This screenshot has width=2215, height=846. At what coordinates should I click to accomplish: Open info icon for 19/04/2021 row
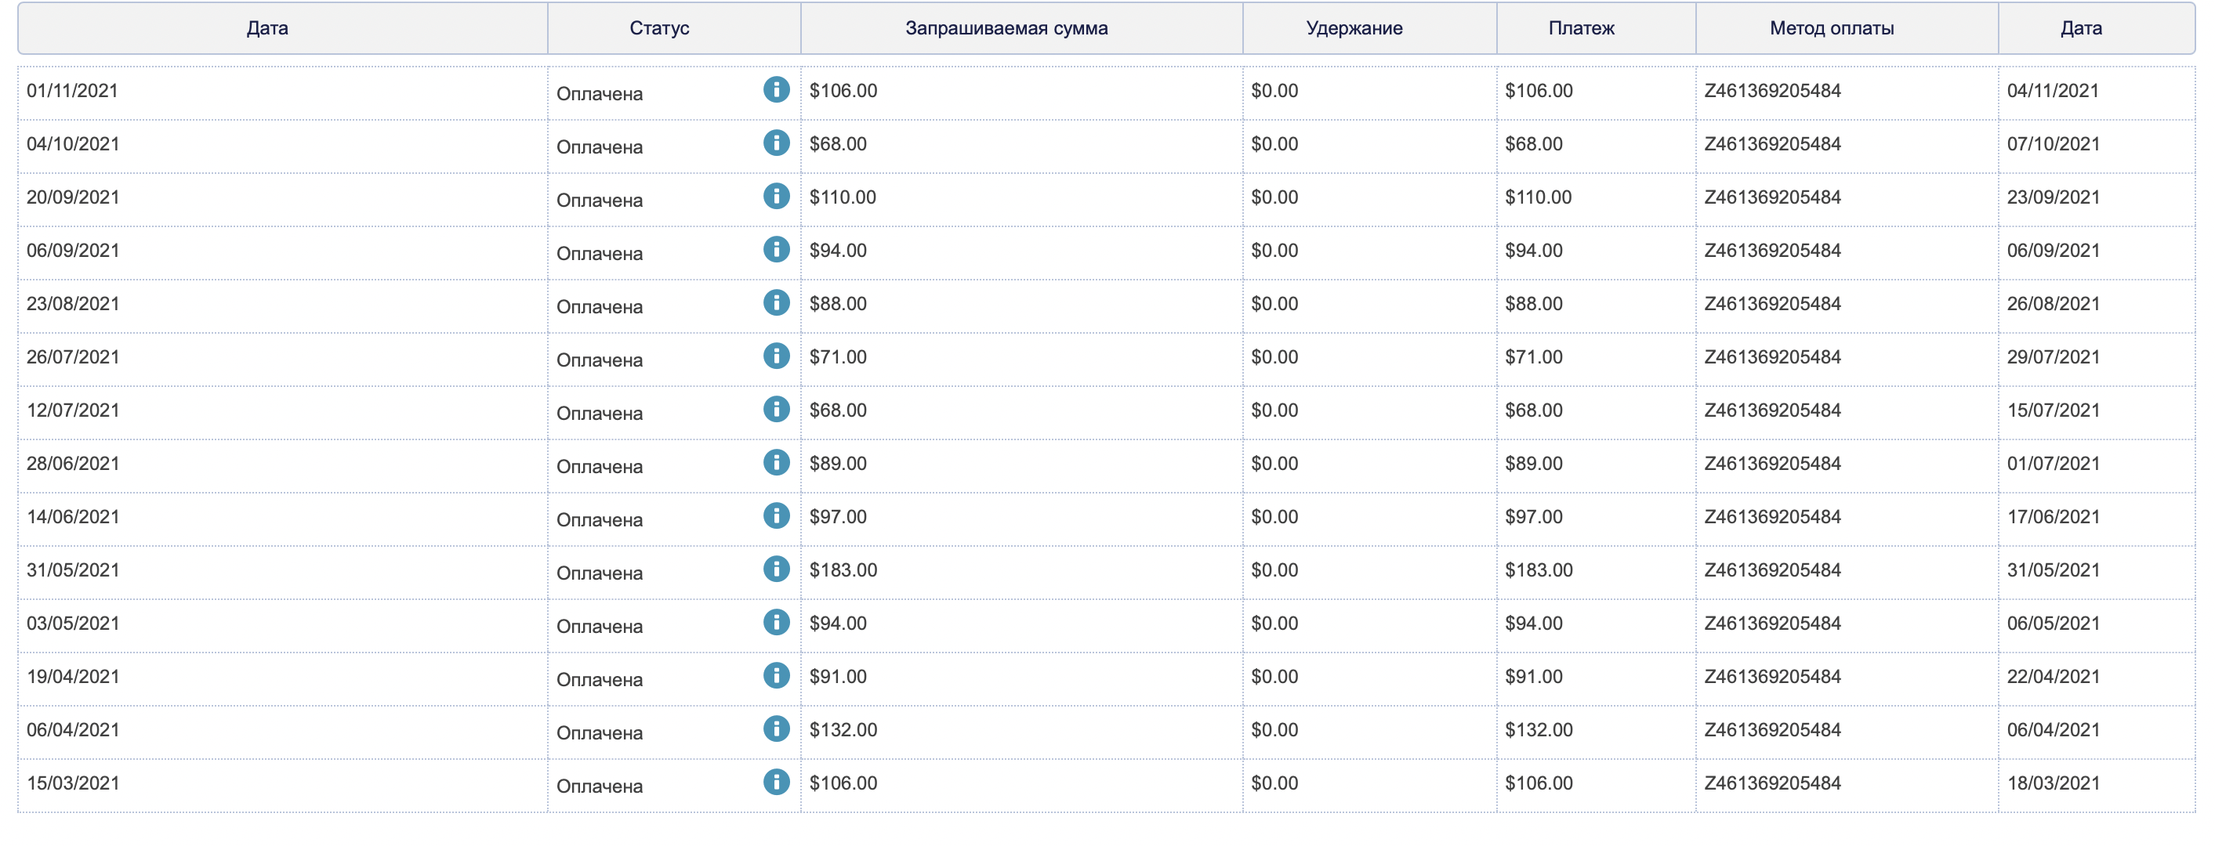tap(776, 676)
